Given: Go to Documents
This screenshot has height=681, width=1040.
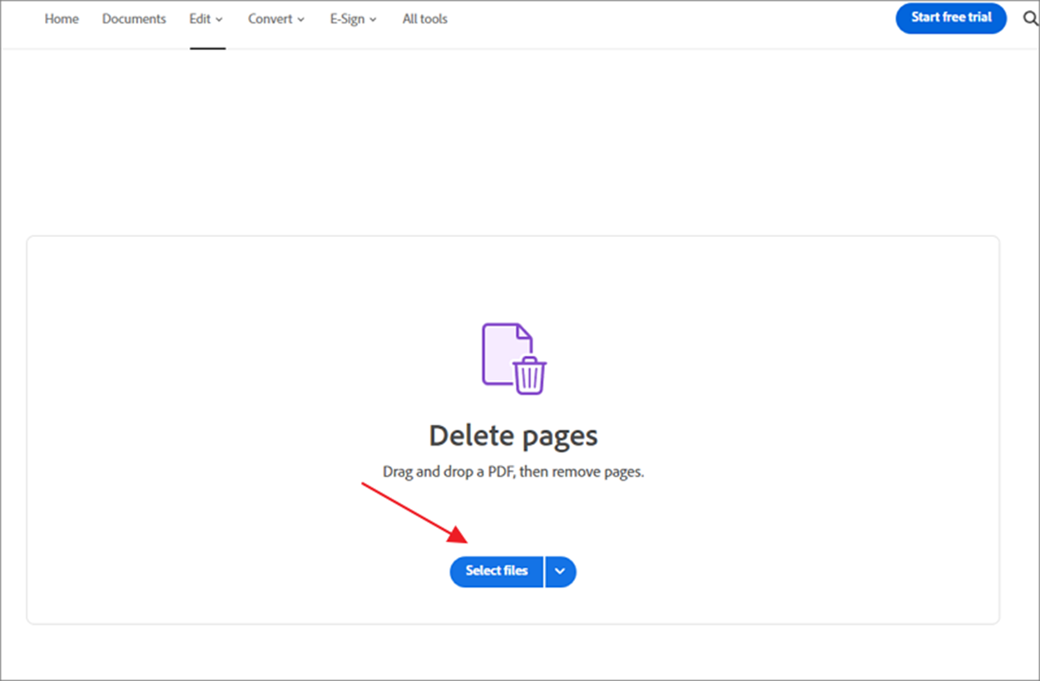Looking at the screenshot, I should click(x=134, y=18).
